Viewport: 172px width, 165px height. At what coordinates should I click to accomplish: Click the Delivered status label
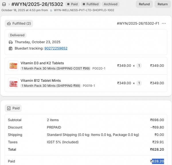tap(17, 35)
